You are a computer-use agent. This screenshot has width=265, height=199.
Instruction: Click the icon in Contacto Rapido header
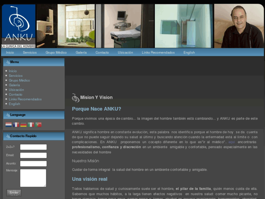point(8,136)
